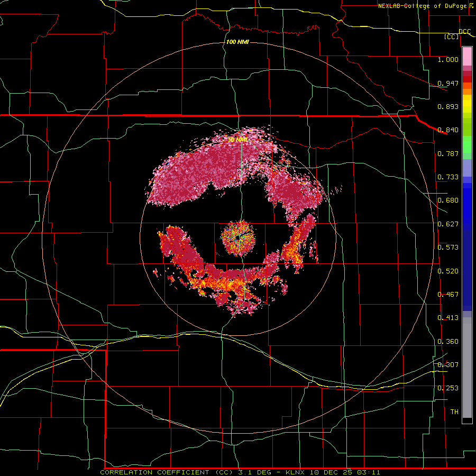Click the 0.253 scale value
This screenshot has width=476, height=476.
click(448, 388)
